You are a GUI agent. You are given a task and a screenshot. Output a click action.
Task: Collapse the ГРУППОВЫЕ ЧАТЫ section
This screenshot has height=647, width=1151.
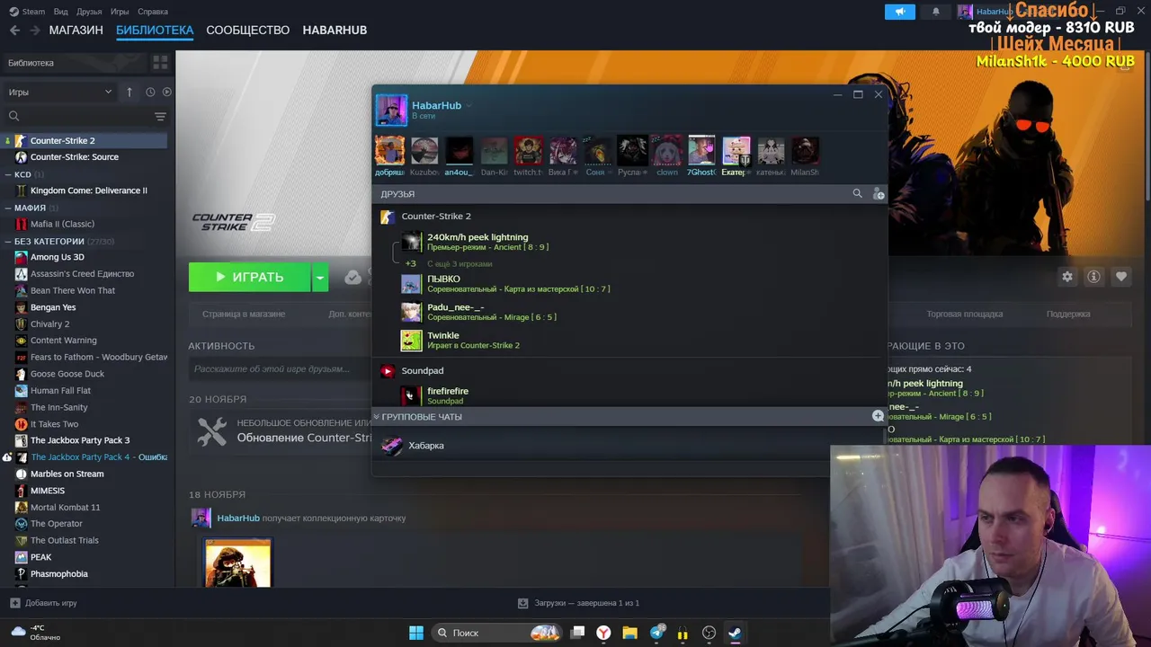(x=377, y=416)
